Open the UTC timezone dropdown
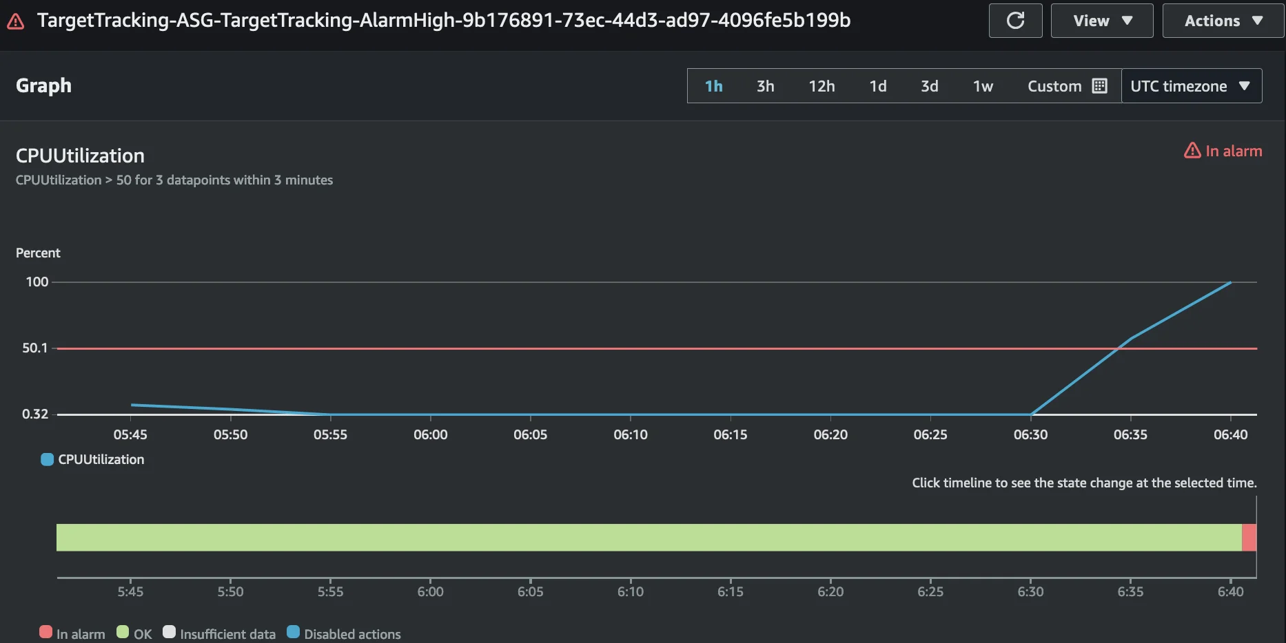Viewport: 1286px width, 643px height. (1192, 86)
